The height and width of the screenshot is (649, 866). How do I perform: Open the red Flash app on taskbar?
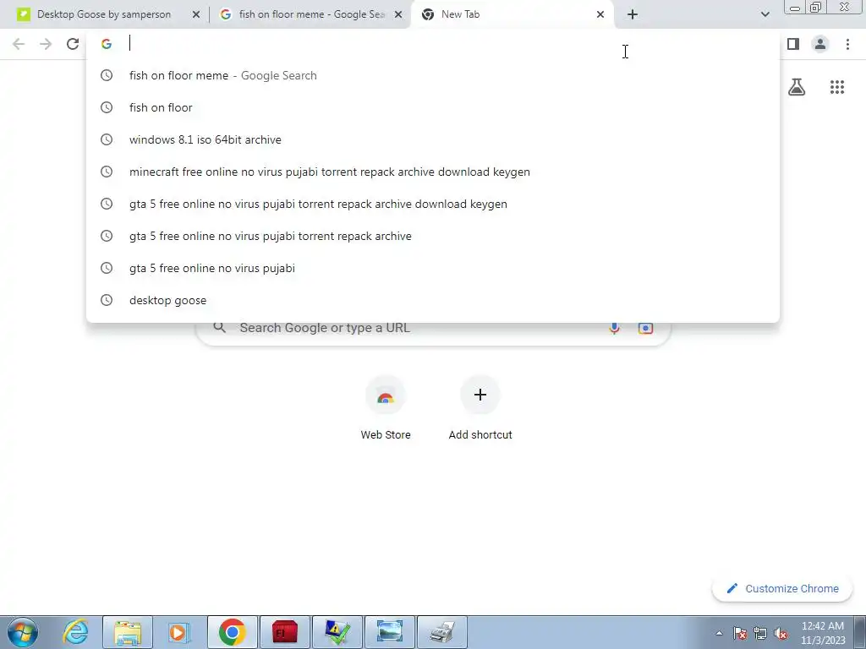coord(284,632)
